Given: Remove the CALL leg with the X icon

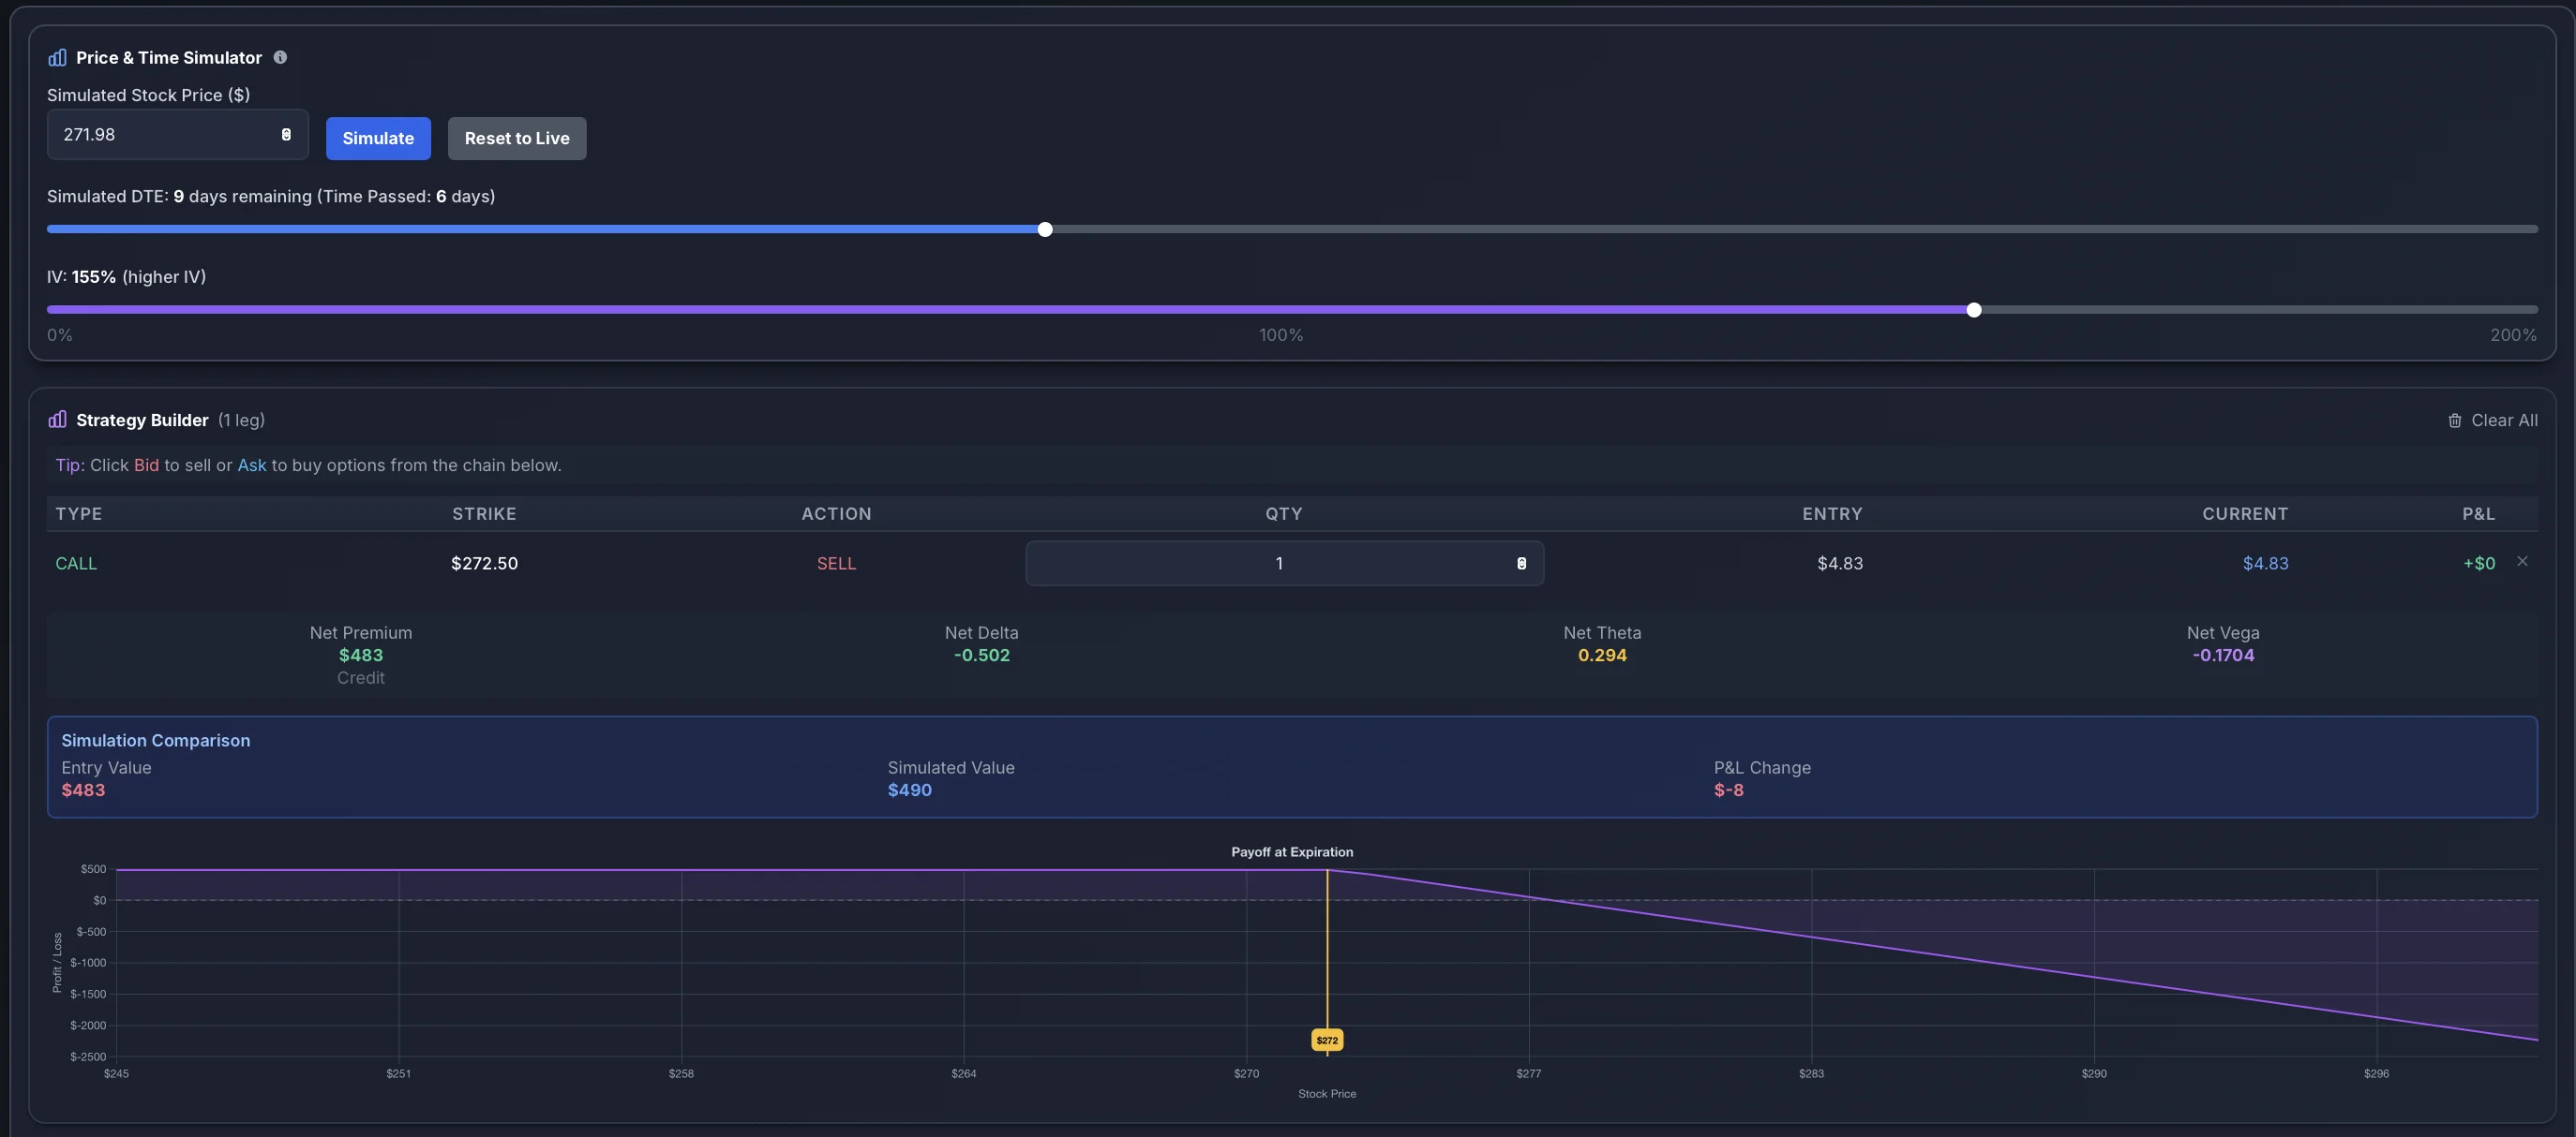Looking at the screenshot, I should (x=2522, y=562).
